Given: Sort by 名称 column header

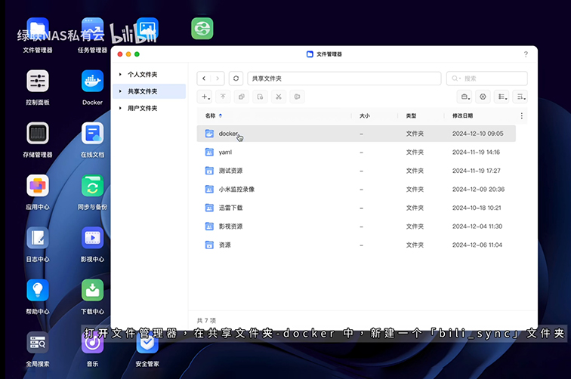Looking at the screenshot, I should 211,116.
